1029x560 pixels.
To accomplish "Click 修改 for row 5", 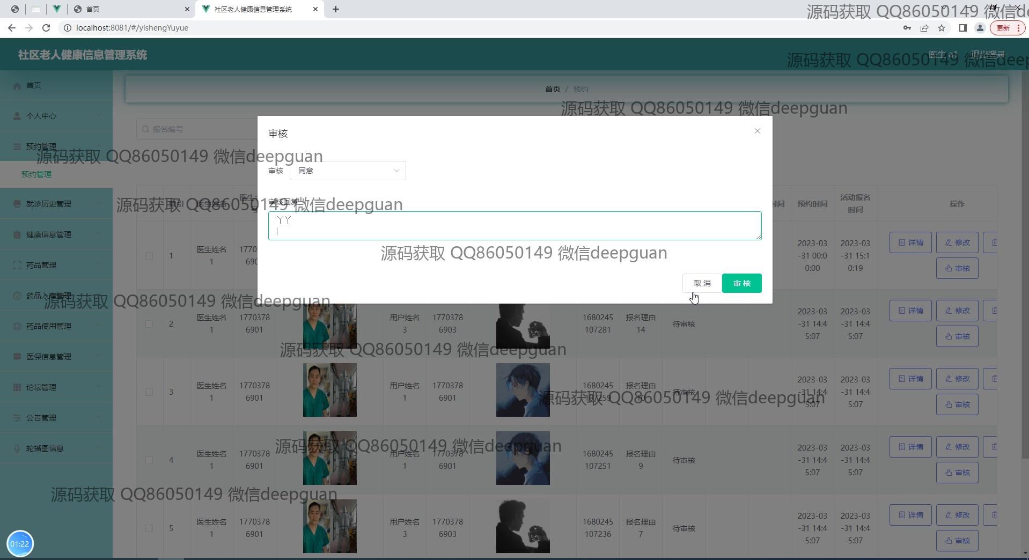I will (x=957, y=515).
